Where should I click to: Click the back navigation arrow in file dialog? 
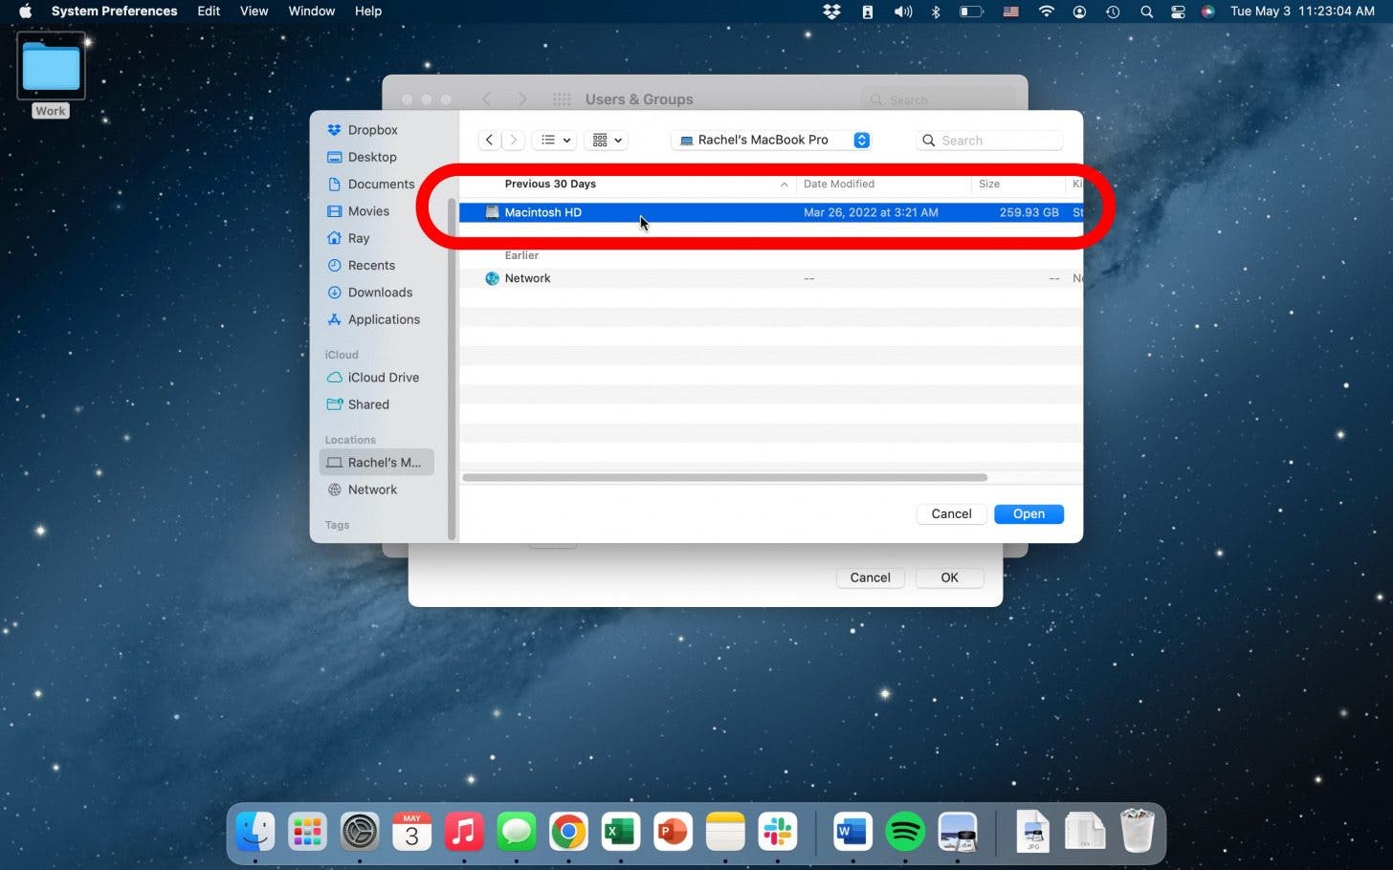coord(489,140)
